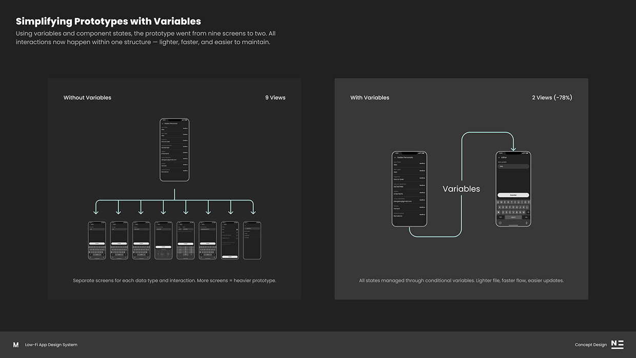The width and height of the screenshot is (636, 358).
Task: Click back arrow on Dades Personals, With Variables
Action: (395, 157)
